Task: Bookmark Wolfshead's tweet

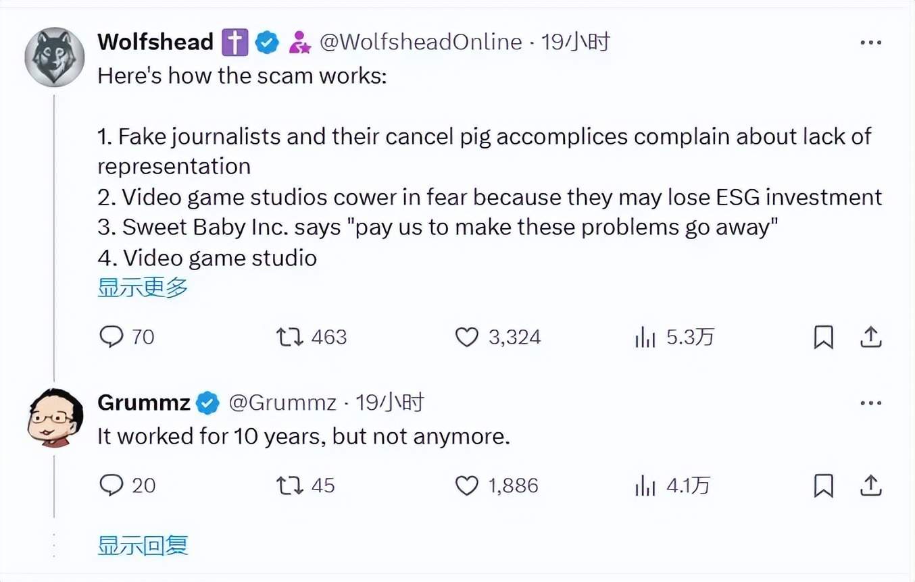Action: point(823,336)
